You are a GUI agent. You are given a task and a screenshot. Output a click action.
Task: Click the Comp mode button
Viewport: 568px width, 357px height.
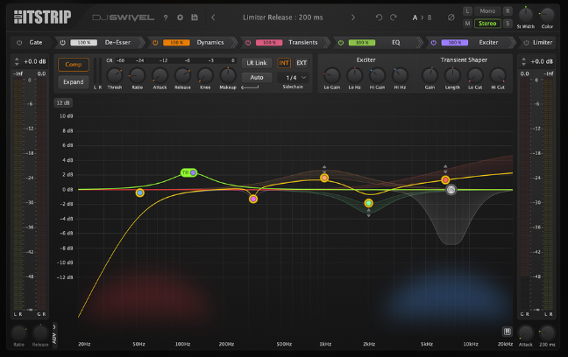pyautogui.click(x=73, y=65)
